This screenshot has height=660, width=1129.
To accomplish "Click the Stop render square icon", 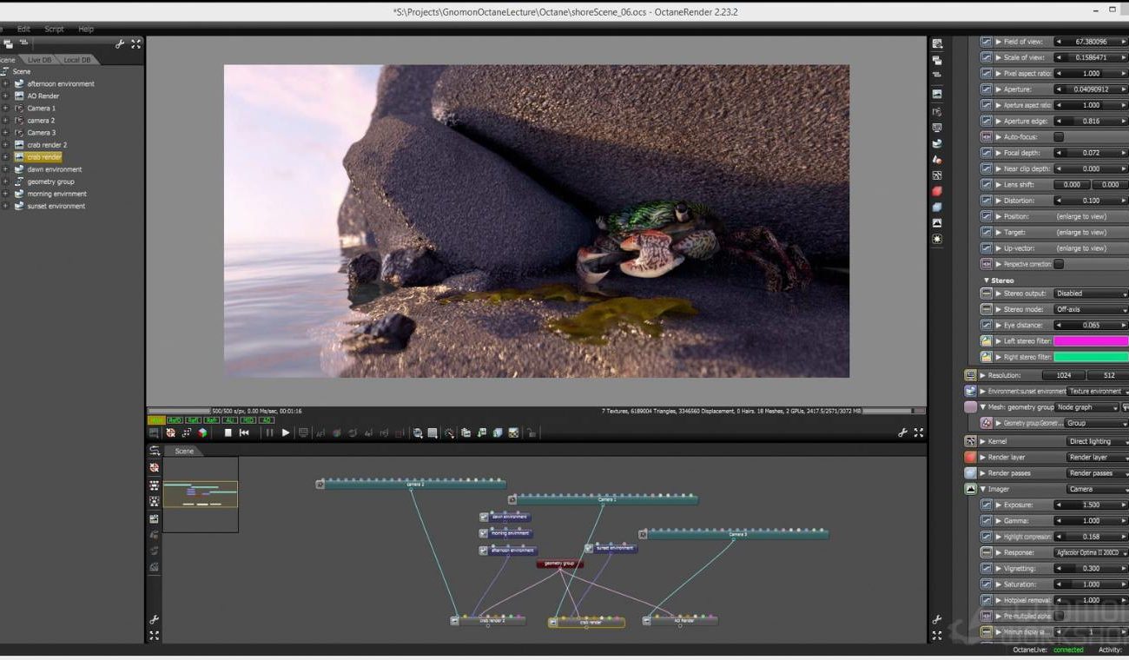I will pyautogui.click(x=228, y=432).
